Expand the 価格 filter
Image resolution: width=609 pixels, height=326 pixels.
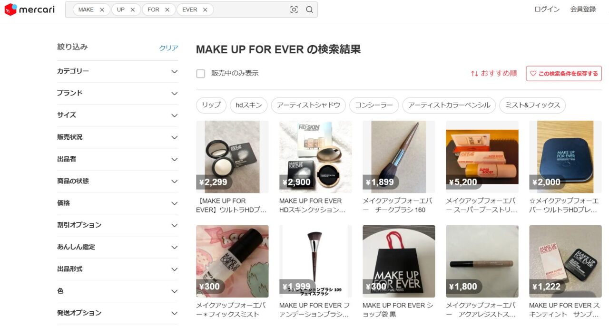(118, 203)
